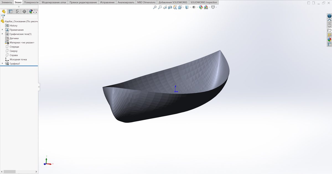
Task: Select the Спереди plane in tree
Action: [14, 47]
